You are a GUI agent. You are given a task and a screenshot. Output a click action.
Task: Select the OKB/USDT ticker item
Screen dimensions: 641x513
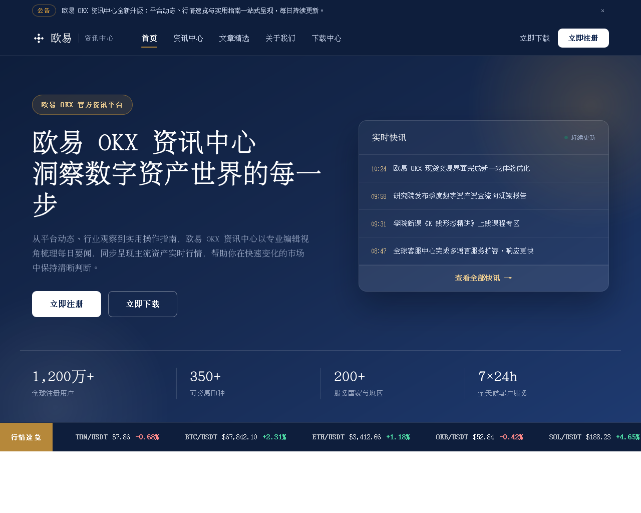[479, 437]
